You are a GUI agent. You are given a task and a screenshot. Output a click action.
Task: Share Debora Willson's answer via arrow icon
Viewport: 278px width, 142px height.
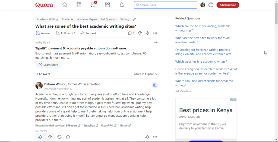point(147,137)
